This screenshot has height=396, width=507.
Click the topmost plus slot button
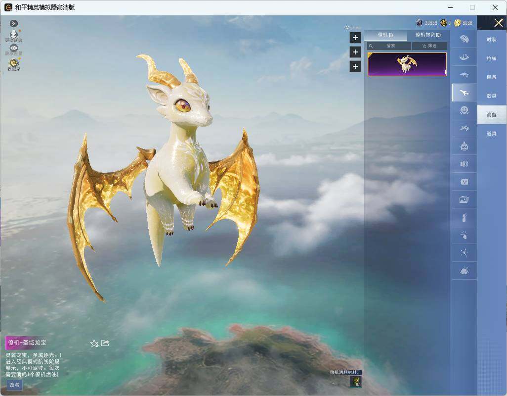pos(355,38)
